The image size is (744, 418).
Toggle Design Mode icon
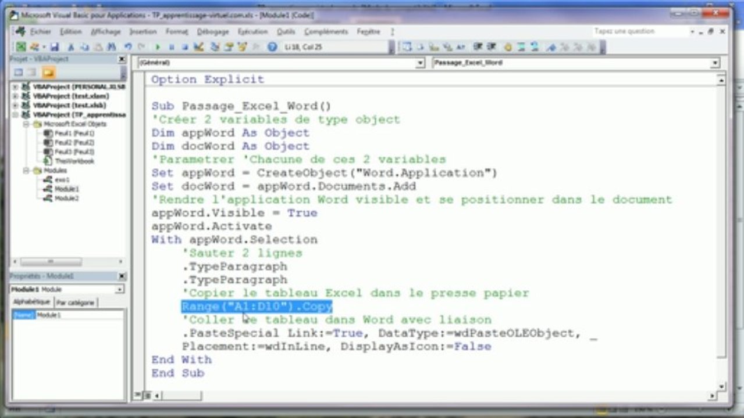tap(198, 47)
